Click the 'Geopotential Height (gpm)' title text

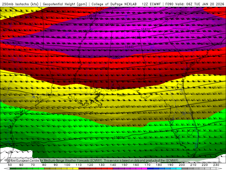[65, 4]
